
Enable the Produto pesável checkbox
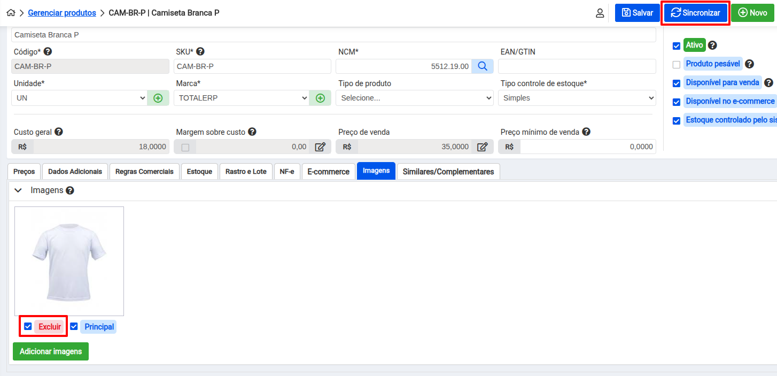(x=677, y=65)
